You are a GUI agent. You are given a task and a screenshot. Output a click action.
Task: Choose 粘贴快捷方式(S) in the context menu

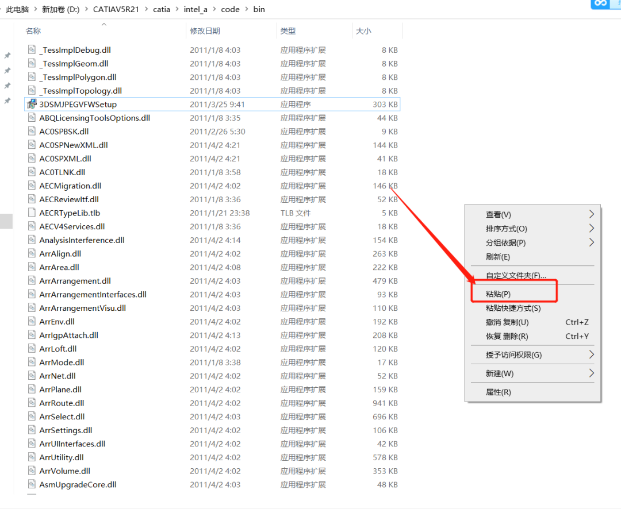(532, 309)
